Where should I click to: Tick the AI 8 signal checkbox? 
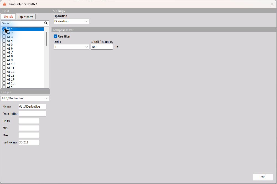pos(4,56)
